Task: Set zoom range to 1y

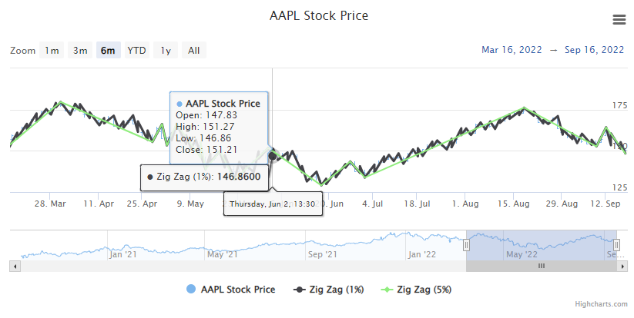Action: [x=166, y=51]
